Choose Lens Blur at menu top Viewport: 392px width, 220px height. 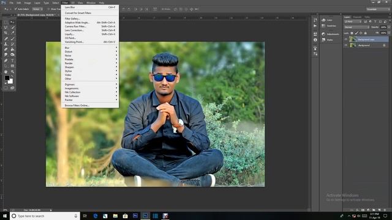click(x=90, y=7)
